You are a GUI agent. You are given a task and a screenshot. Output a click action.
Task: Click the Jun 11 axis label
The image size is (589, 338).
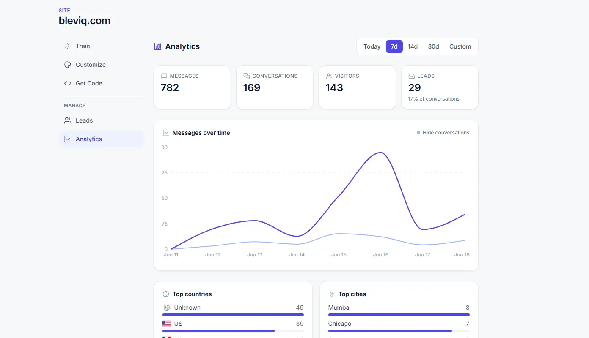tap(171, 255)
